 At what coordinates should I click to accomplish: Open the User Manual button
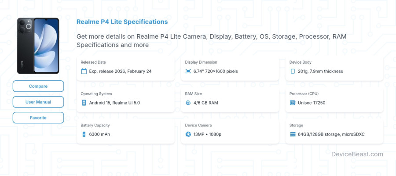[x=38, y=102]
